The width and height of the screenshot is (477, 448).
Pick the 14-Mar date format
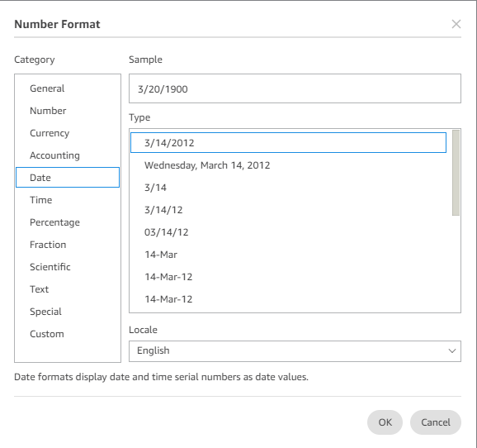[x=288, y=255]
